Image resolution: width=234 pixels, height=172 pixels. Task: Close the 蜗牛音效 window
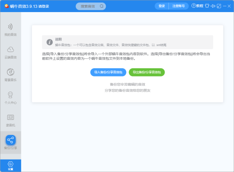coord(229,6)
